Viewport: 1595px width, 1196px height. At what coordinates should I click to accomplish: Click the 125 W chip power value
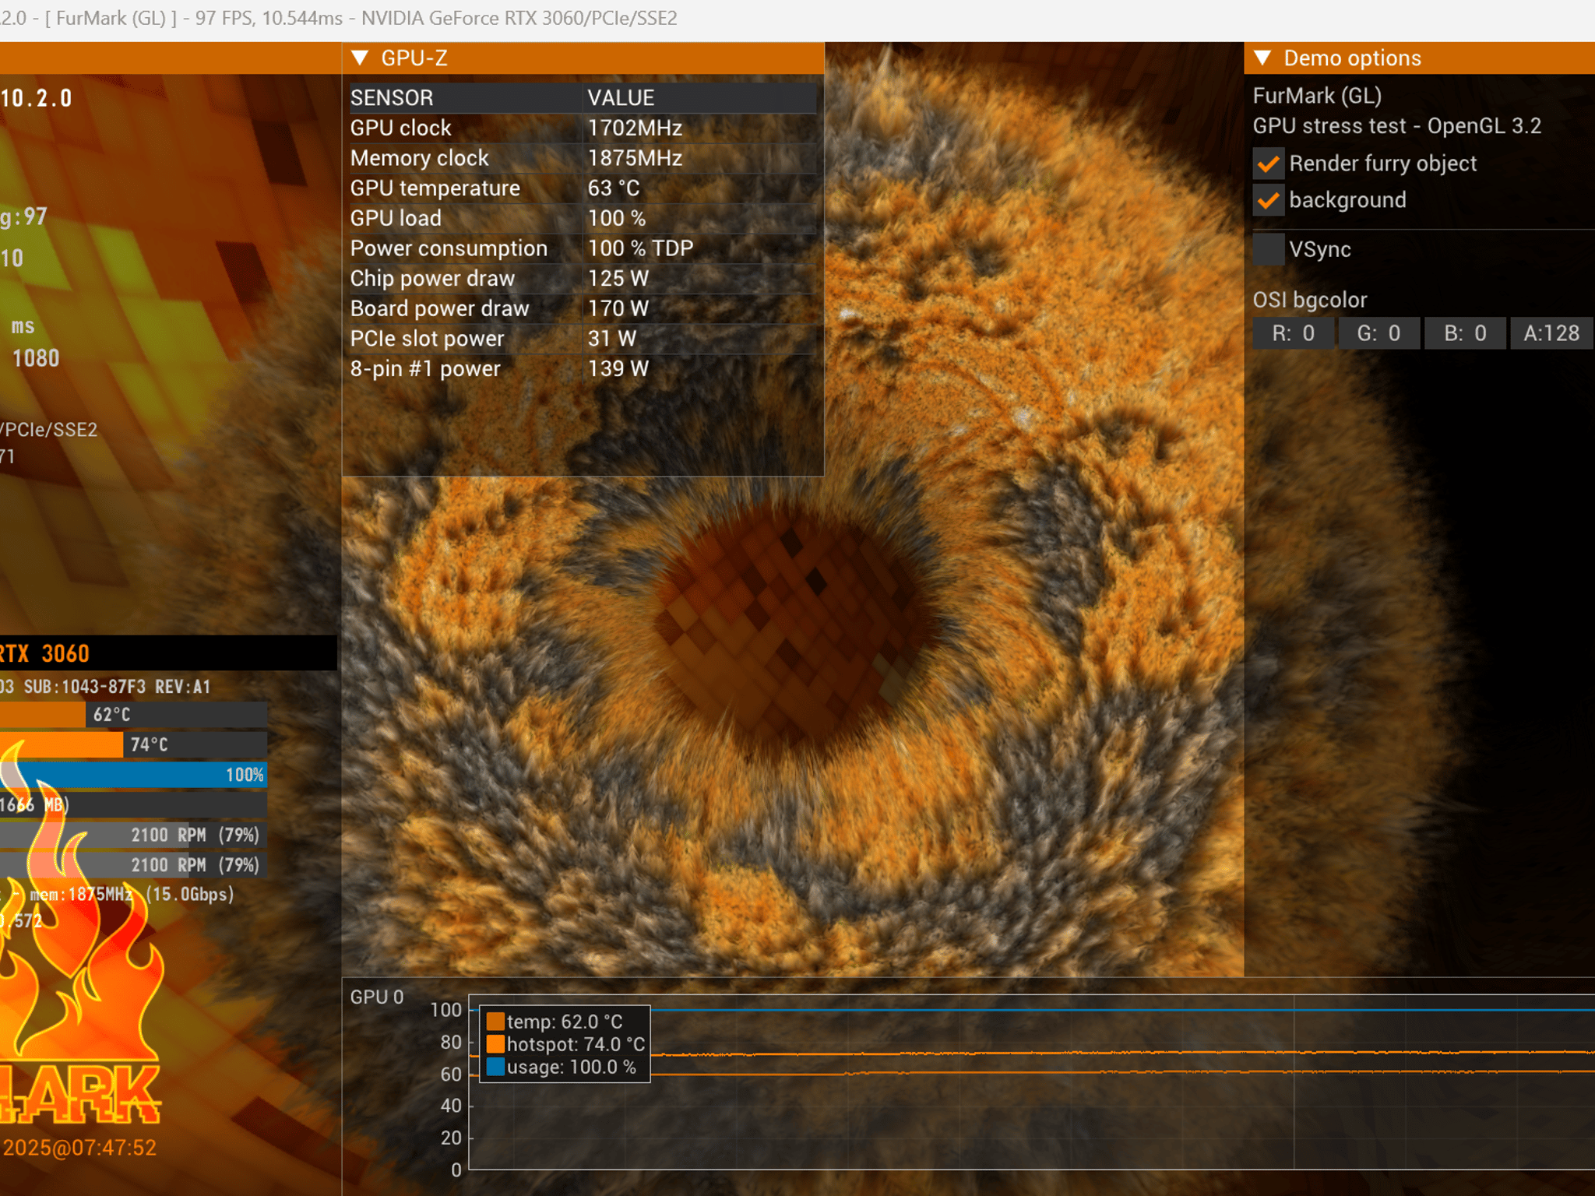click(618, 279)
